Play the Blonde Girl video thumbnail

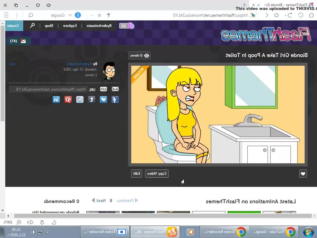218,114
